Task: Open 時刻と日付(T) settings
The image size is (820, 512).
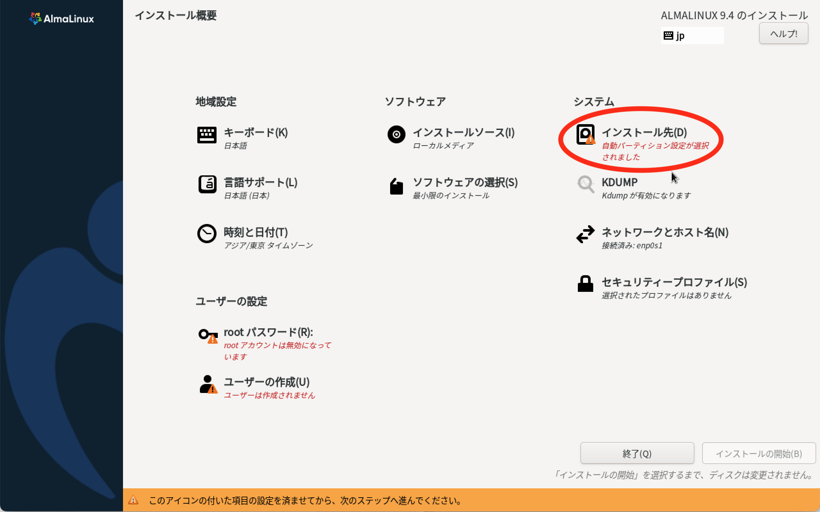Action: coord(256,232)
